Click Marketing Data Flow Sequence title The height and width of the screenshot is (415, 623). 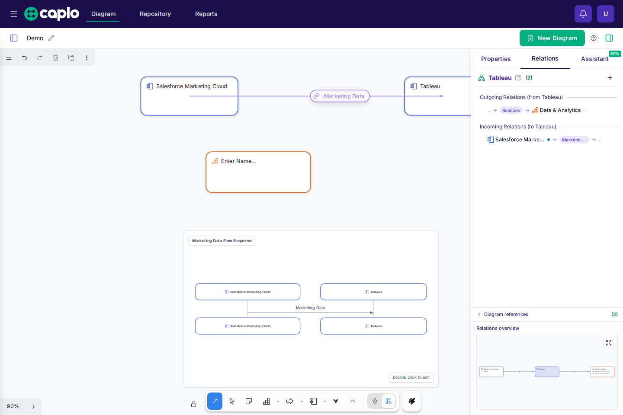tap(222, 241)
